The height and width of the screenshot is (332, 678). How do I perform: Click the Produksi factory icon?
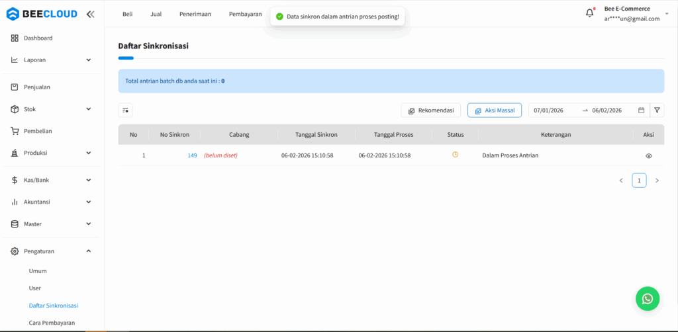(15, 153)
